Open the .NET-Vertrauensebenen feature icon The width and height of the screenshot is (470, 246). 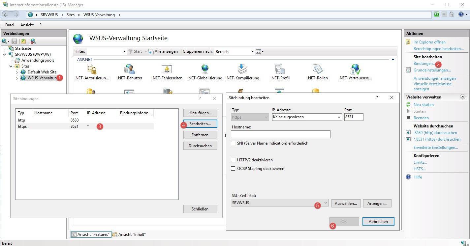tap(355, 69)
